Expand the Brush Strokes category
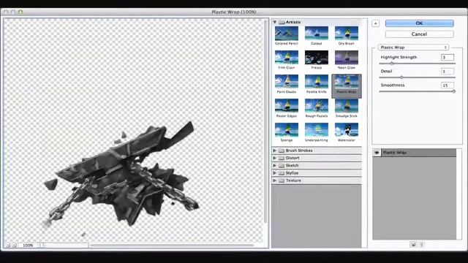 (275, 150)
